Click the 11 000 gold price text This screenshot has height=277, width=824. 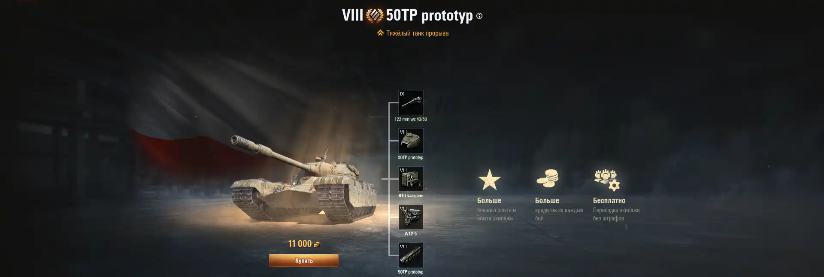(300, 244)
